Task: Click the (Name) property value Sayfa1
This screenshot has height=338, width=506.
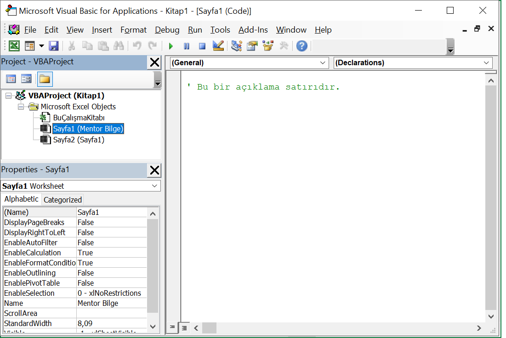Action: point(112,212)
